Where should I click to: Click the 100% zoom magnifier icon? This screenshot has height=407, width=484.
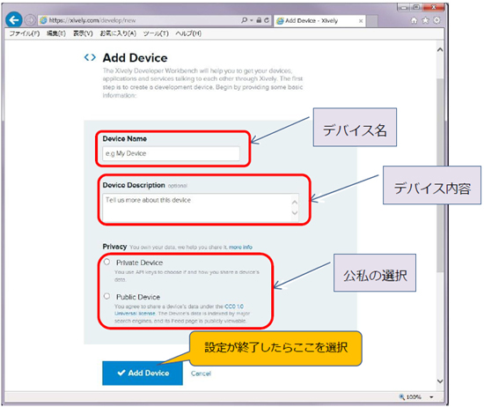point(402,396)
